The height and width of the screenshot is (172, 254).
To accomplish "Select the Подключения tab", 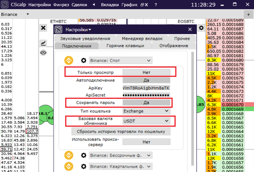I will 77,46.
